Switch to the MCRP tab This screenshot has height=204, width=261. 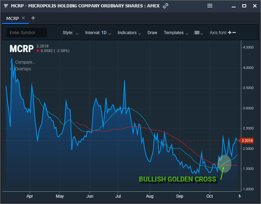pyautogui.click(x=13, y=18)
